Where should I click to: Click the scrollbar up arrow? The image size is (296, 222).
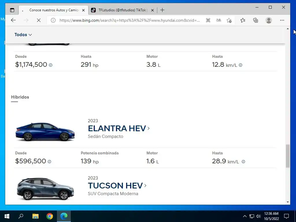(x=288, y=29)
